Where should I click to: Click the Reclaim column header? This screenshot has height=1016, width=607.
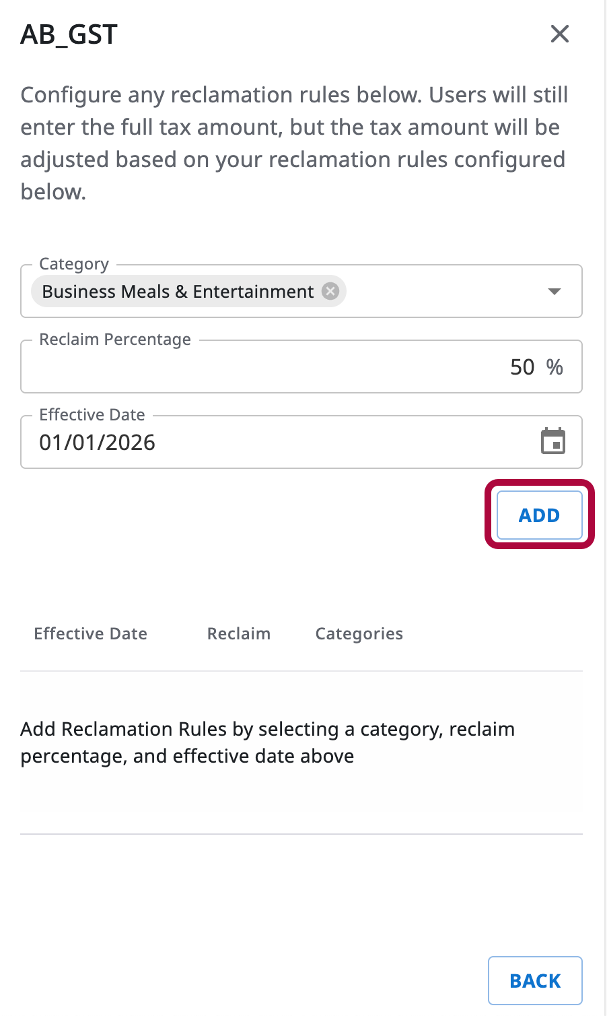pos(239,634)
